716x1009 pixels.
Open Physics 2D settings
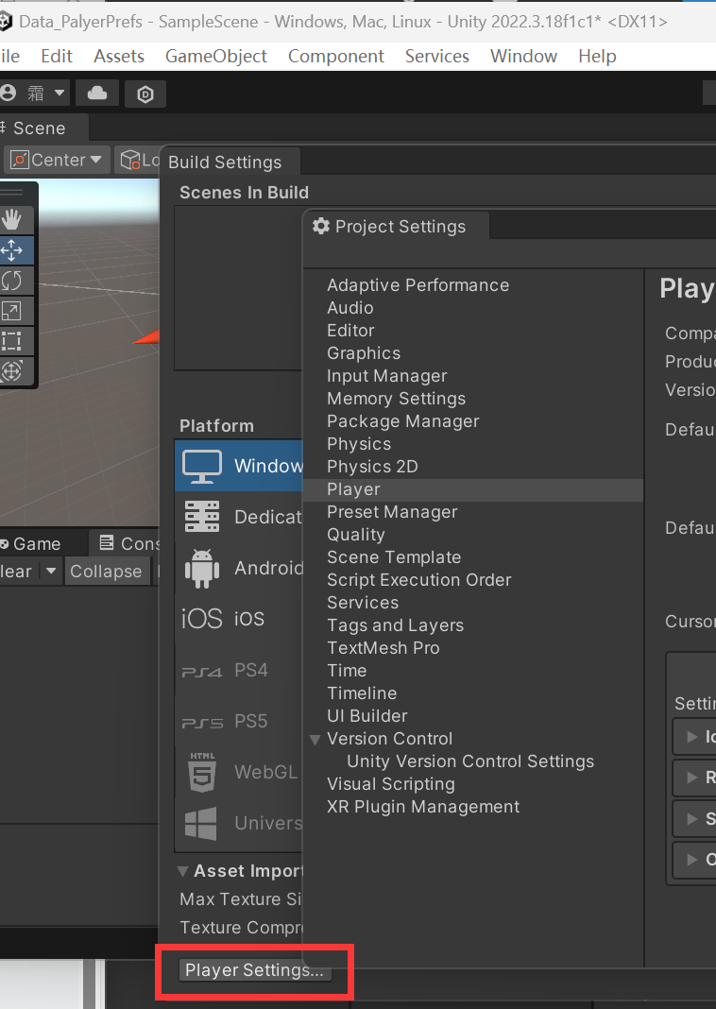click(372, 467)
